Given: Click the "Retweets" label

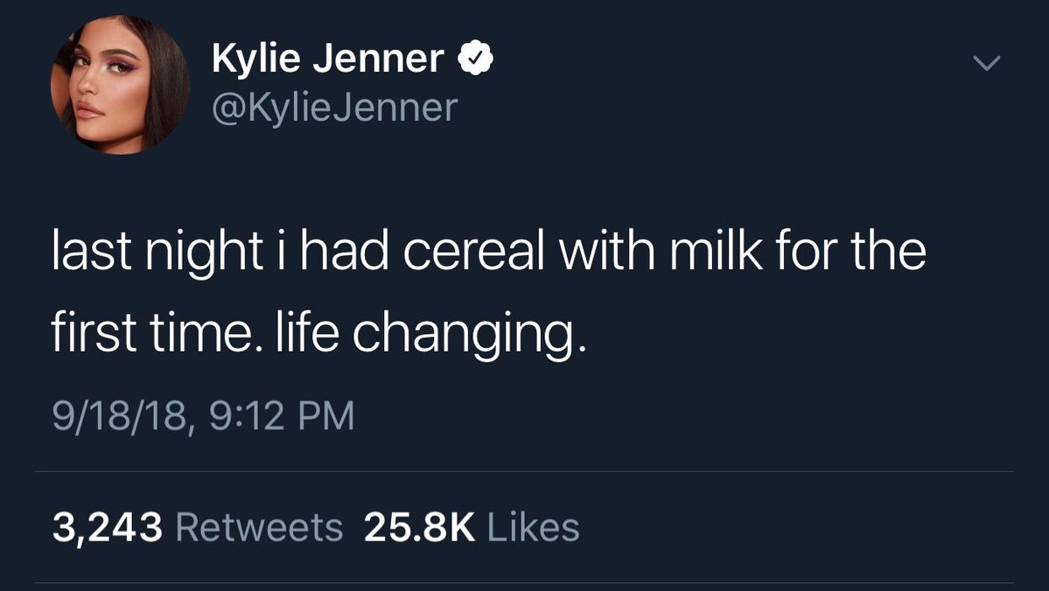Looking at the screenshot, I should [259, 527].
